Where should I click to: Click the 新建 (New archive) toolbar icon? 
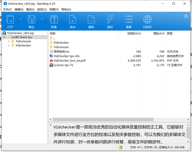tap(54, 19)
